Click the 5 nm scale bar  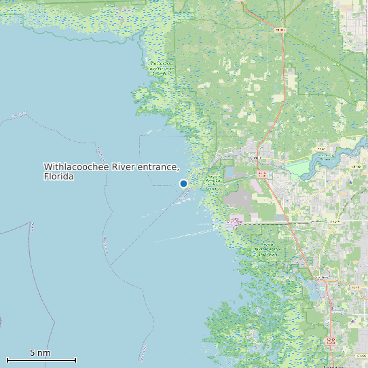pos(41,360)
